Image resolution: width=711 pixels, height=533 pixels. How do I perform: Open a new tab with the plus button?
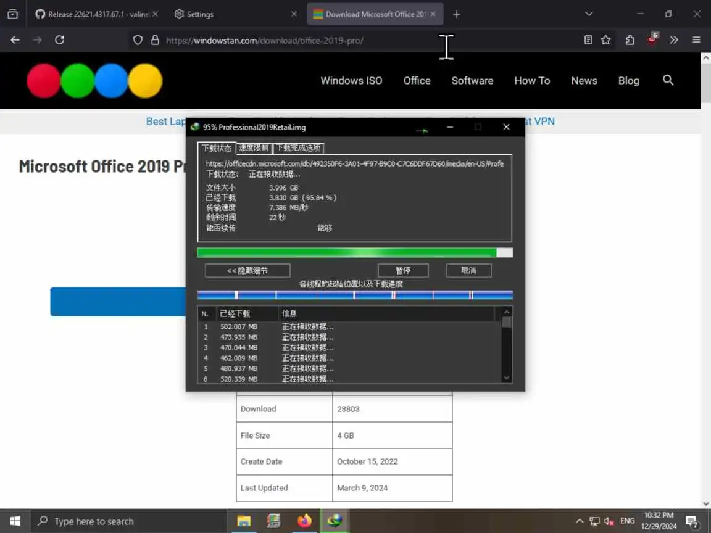point(457,15)
